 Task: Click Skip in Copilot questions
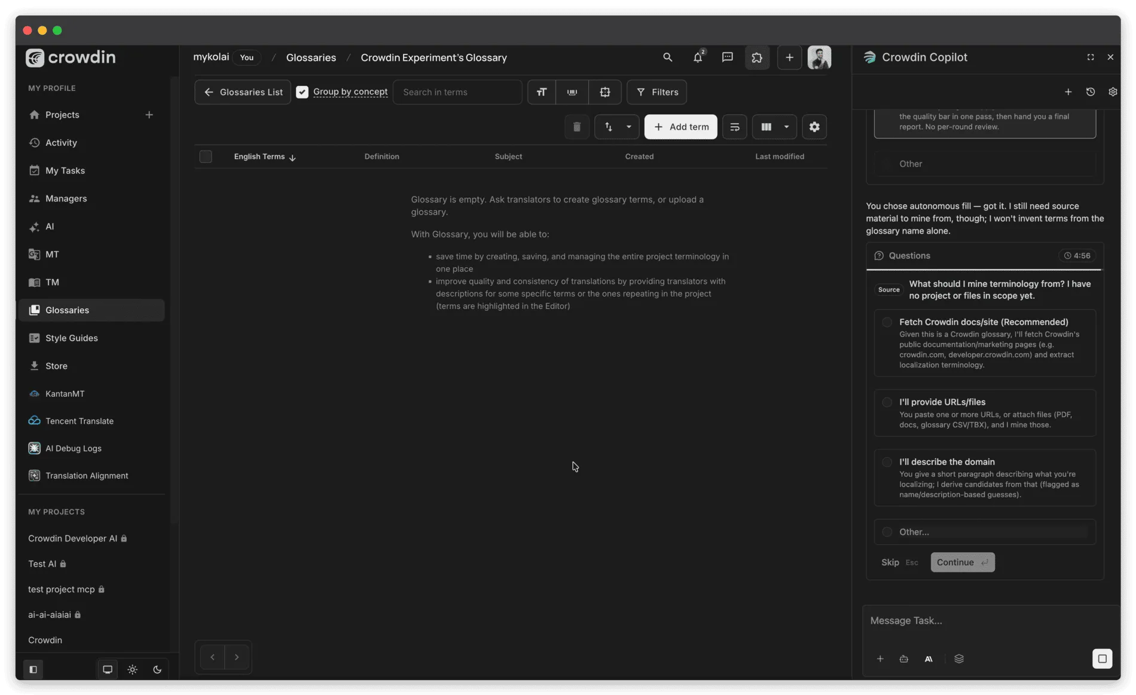pos(890,562)
